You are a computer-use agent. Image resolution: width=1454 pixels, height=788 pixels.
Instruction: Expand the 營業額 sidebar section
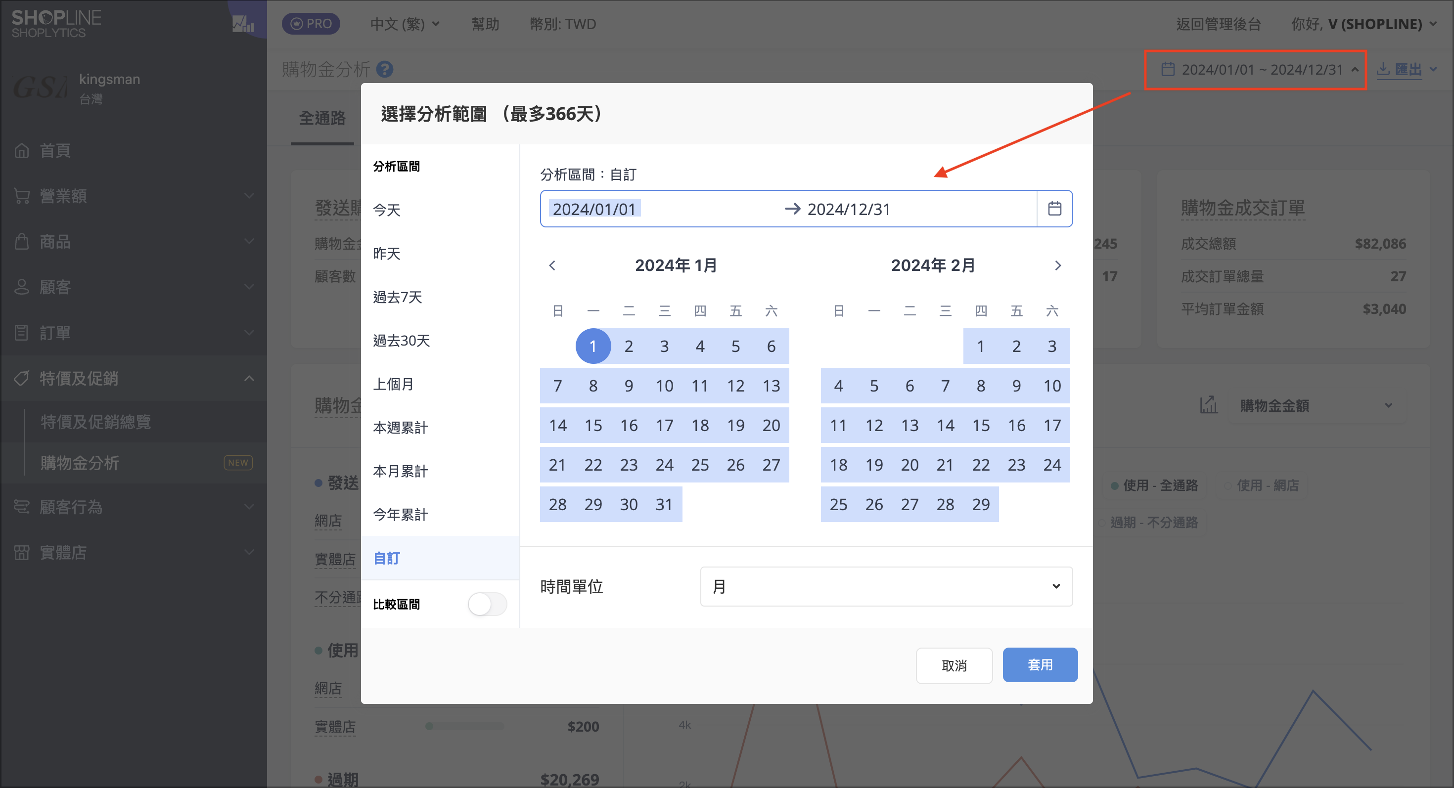coord(133,196)
